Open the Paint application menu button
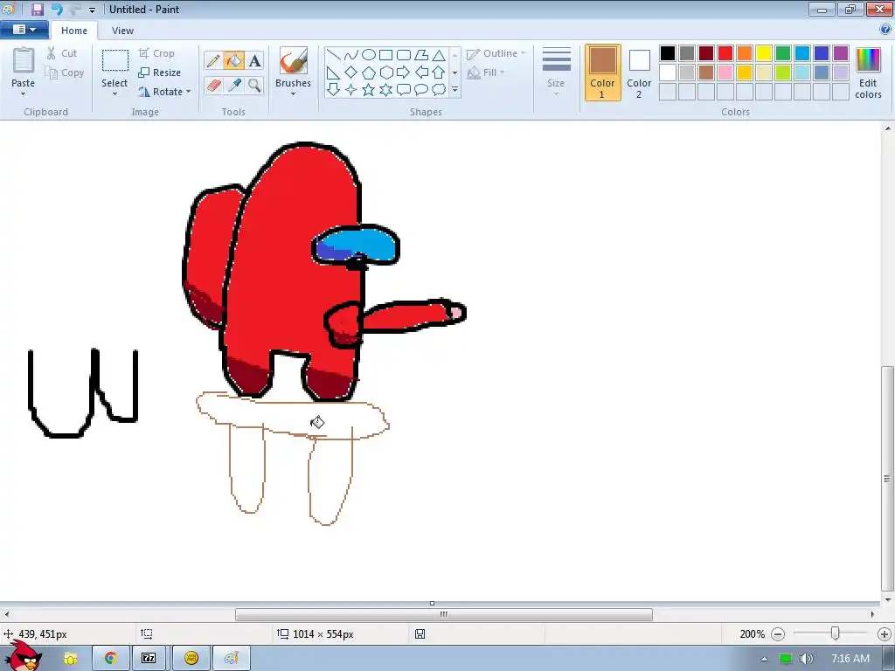The image size is (895, 671). [24, 29]
